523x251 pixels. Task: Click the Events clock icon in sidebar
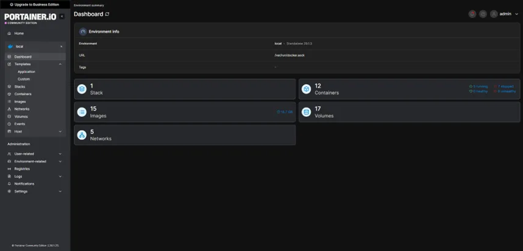pyautogui.click(x=9, y=124)
